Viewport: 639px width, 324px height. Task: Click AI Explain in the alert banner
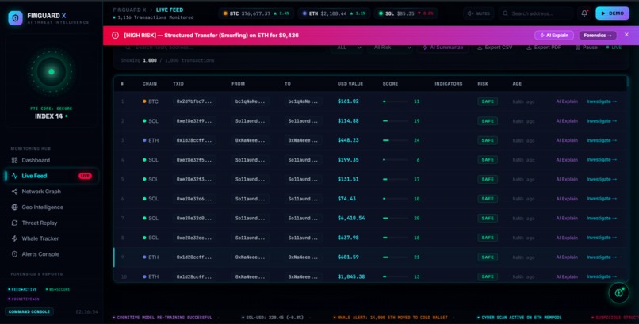[554, 36]
